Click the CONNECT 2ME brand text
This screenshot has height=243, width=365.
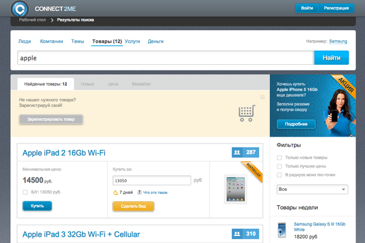point(55,9)
